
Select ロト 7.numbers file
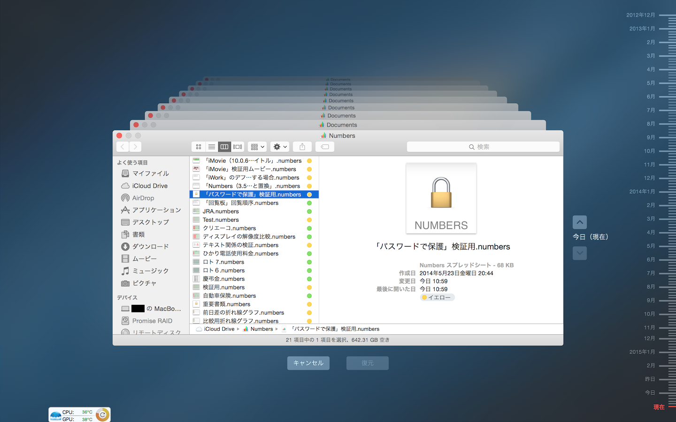(254, 262)
